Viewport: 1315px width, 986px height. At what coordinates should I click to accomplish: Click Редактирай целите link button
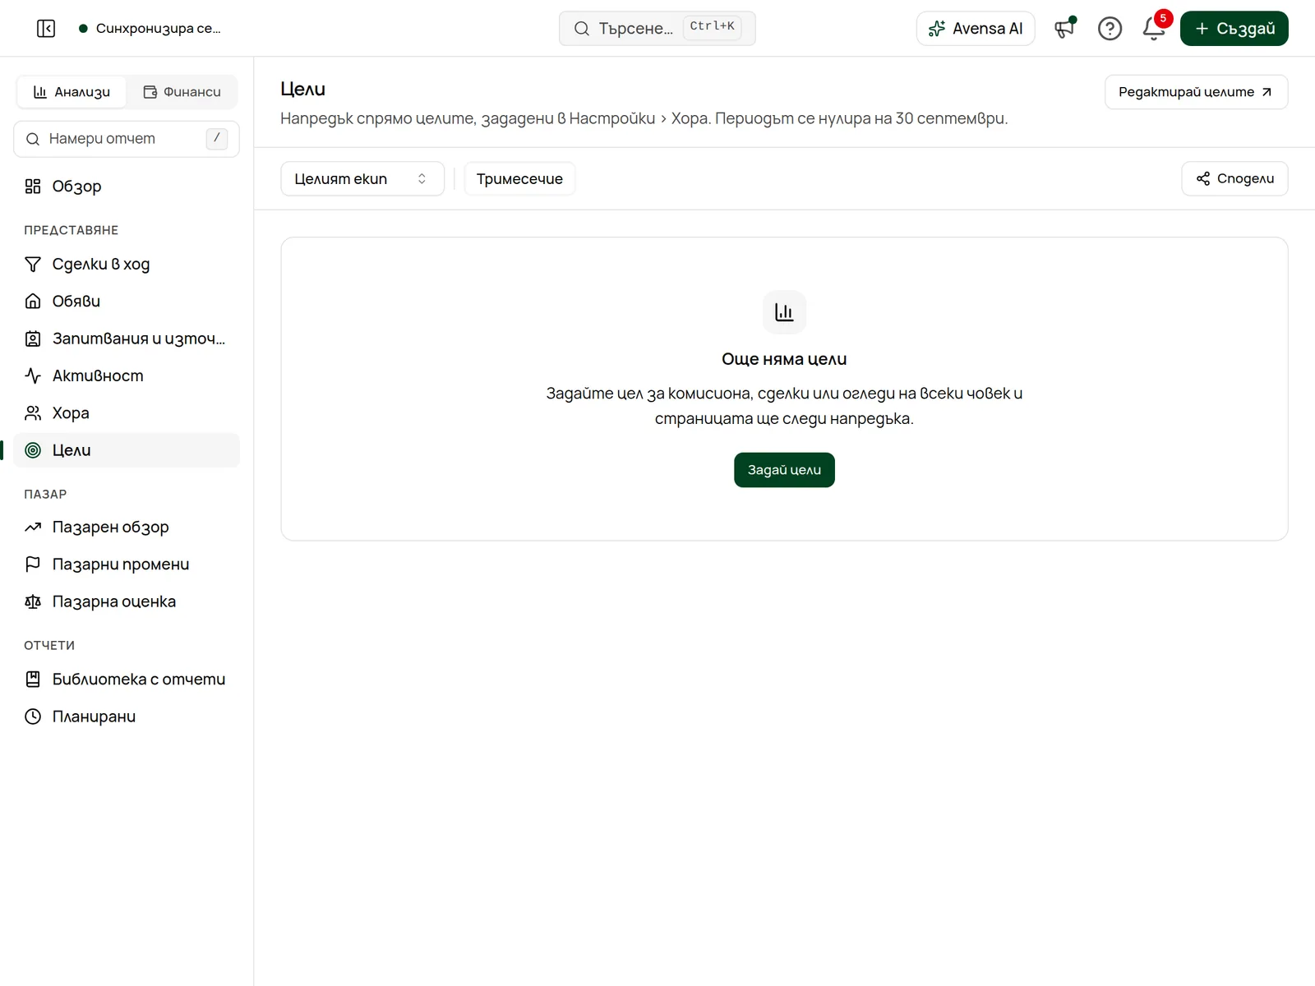[x=1196, y=92]
